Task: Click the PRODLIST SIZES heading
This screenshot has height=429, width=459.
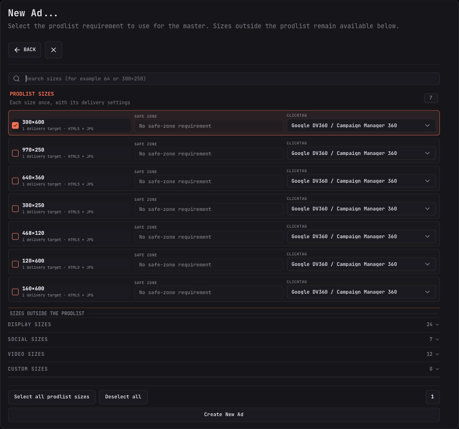Action: (x=32, y=94)
